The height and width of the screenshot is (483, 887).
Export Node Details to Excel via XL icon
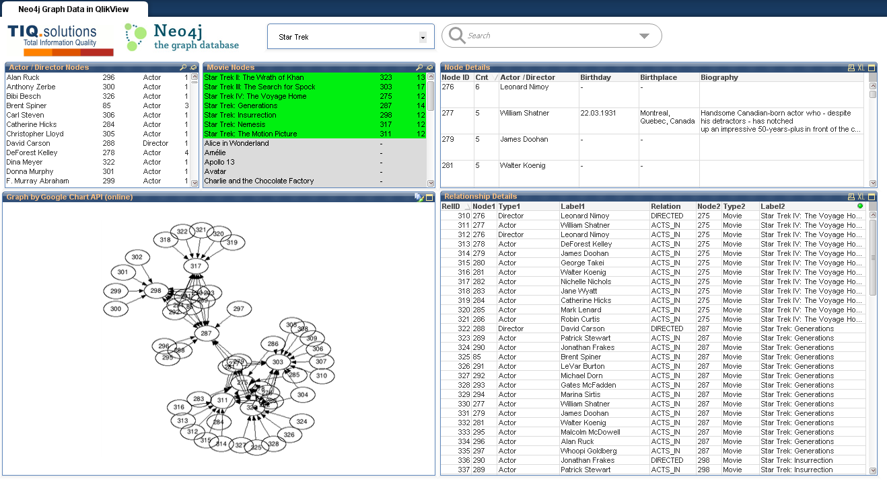point(861,68)
